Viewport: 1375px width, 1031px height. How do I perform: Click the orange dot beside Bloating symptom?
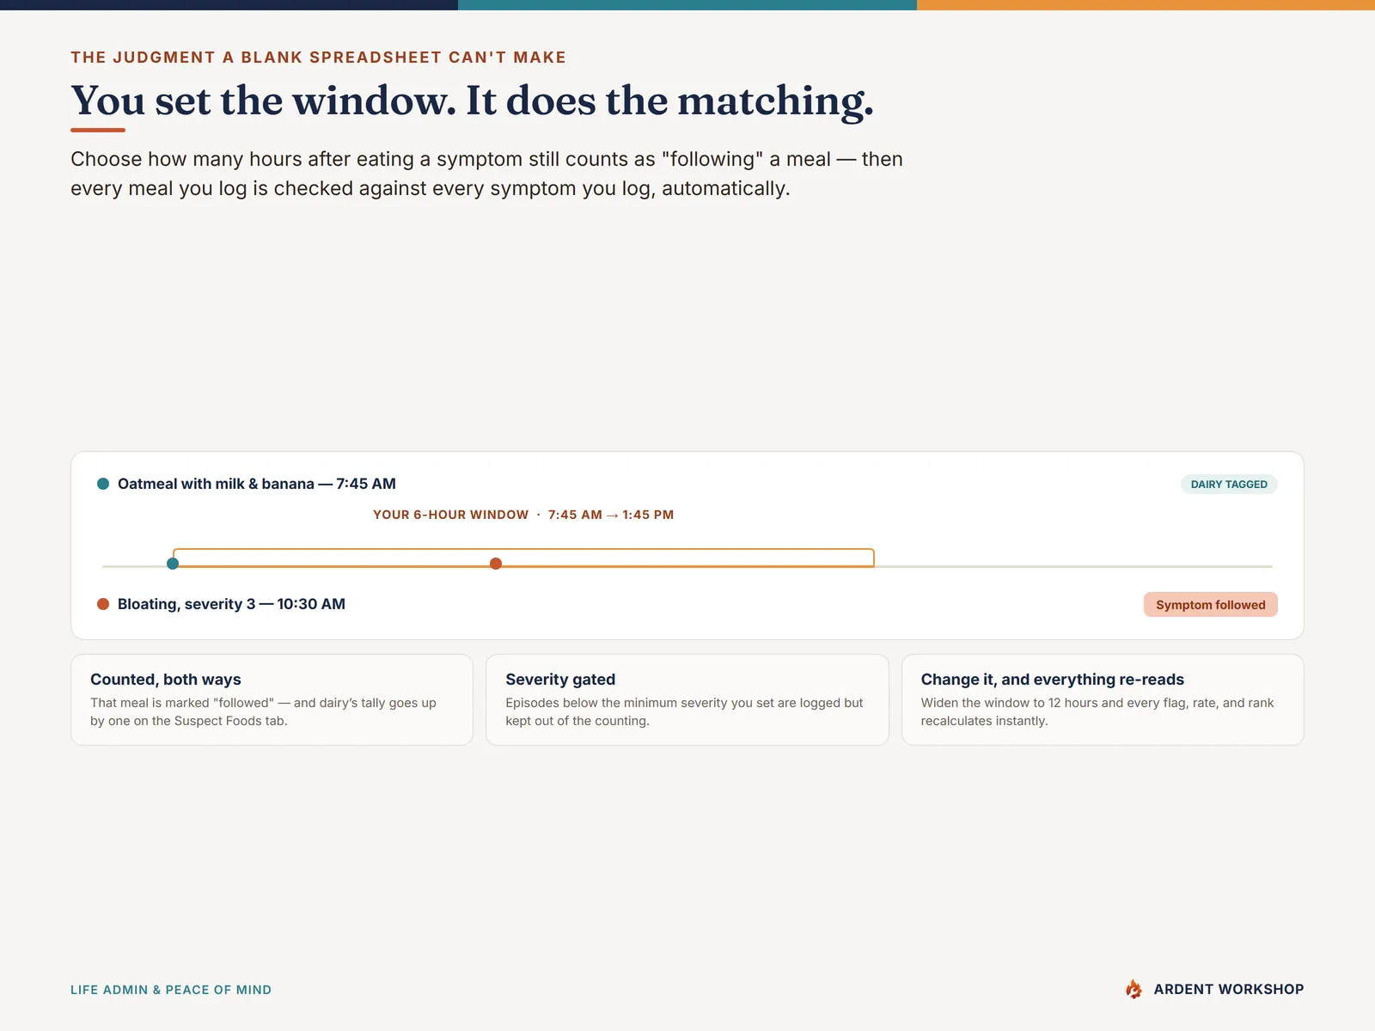click(103, 604)
